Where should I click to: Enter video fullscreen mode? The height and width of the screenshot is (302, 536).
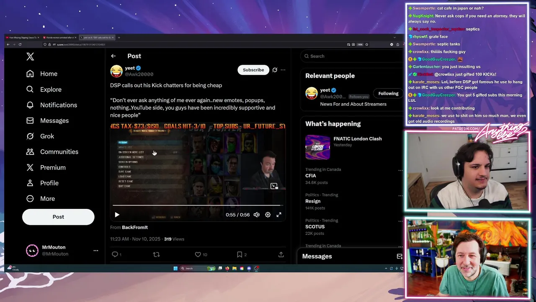[279, 215]
